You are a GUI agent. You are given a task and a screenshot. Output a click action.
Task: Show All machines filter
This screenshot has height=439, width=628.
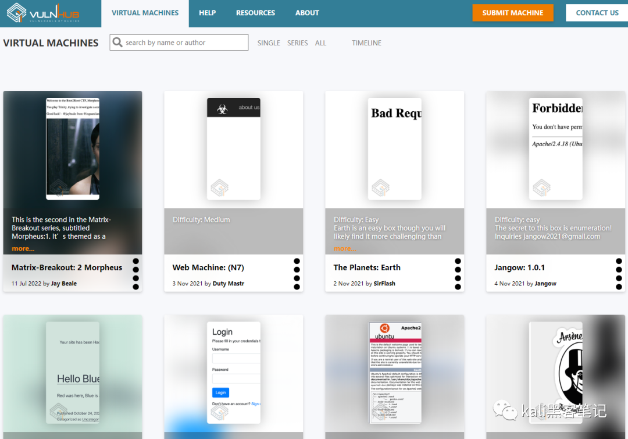320,43
